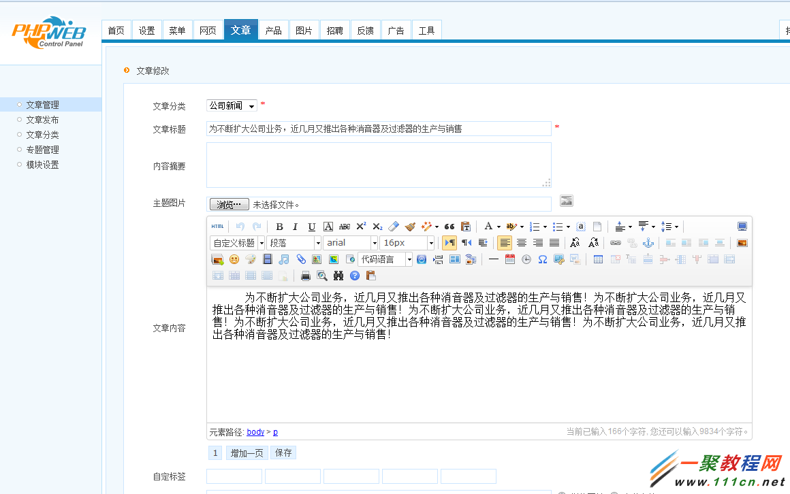Click the 保存 button below editor
Viewport: 790px width, 494px height.
tap(283, 452)
